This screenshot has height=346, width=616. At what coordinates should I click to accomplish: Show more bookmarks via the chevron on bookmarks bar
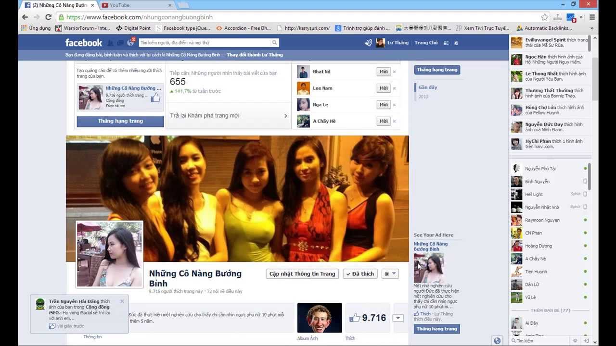click(592, 28)
